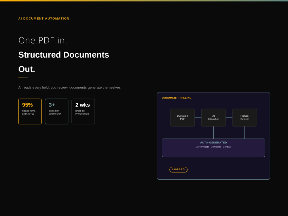The width and height of the screenshot is (288, 216).
Task: Select the 2 wks brief to production card
Action: [x=83, y=111]
